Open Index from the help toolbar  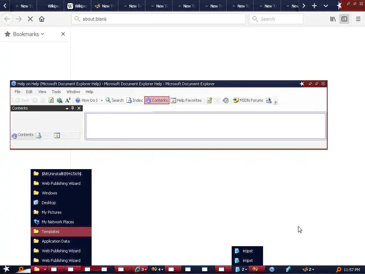tap(134, 100)
